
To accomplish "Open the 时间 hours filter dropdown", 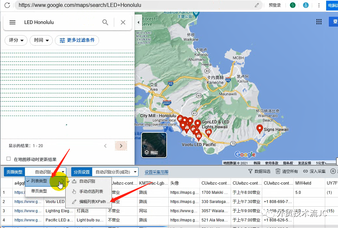I will click(x=41, y=40).
